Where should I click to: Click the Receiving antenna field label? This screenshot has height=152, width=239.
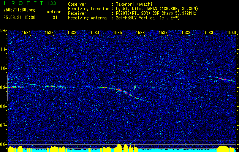click(x=87, y=18)
